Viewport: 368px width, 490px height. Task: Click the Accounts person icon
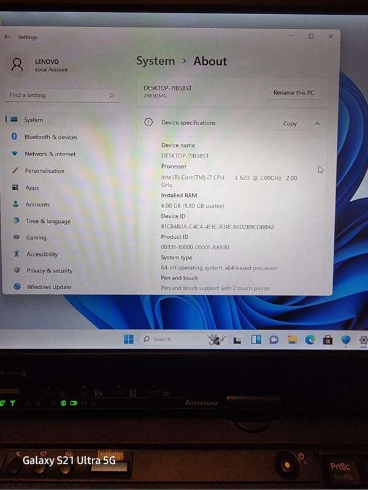click(16, 204)
